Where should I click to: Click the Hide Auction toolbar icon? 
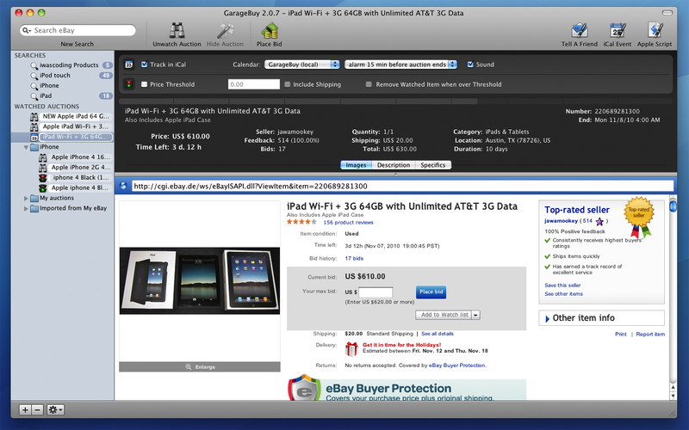tap(225, 31)
